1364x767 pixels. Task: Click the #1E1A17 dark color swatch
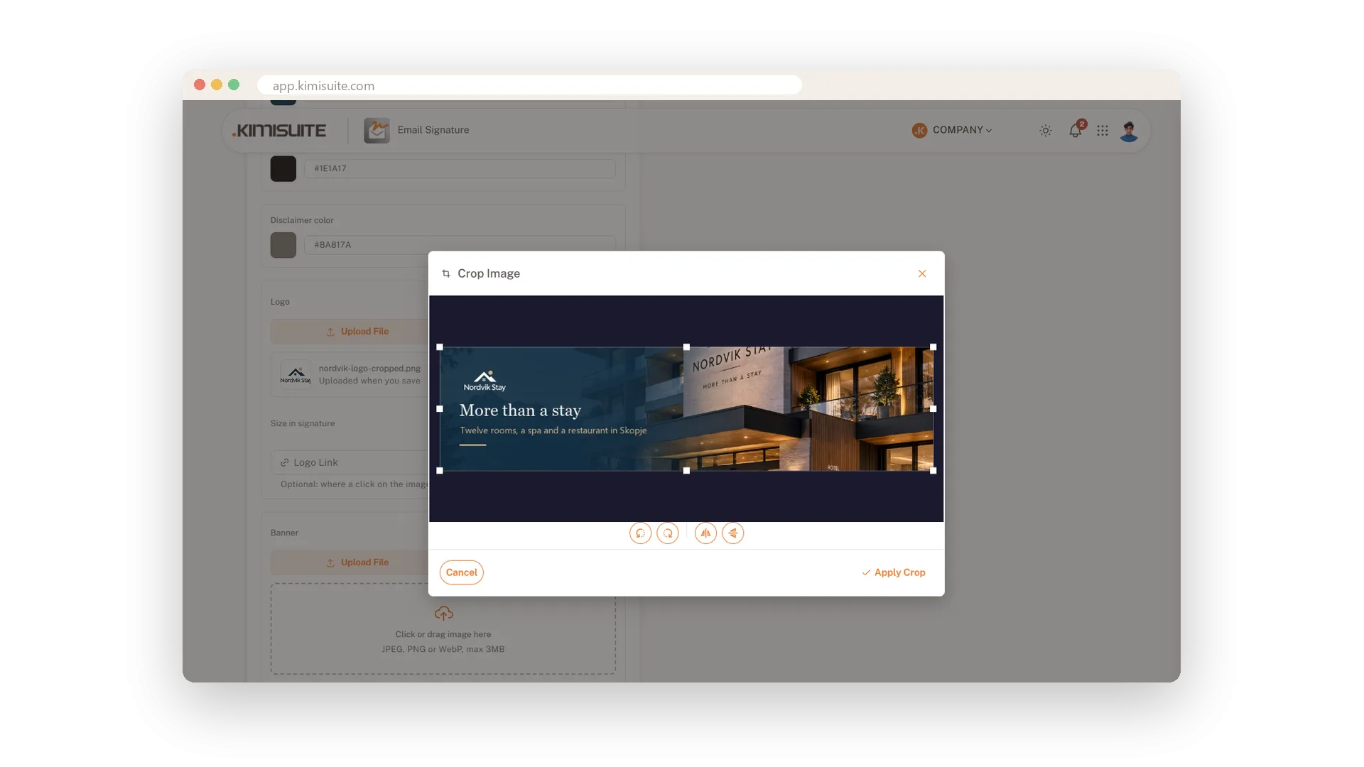coord(283,169)
